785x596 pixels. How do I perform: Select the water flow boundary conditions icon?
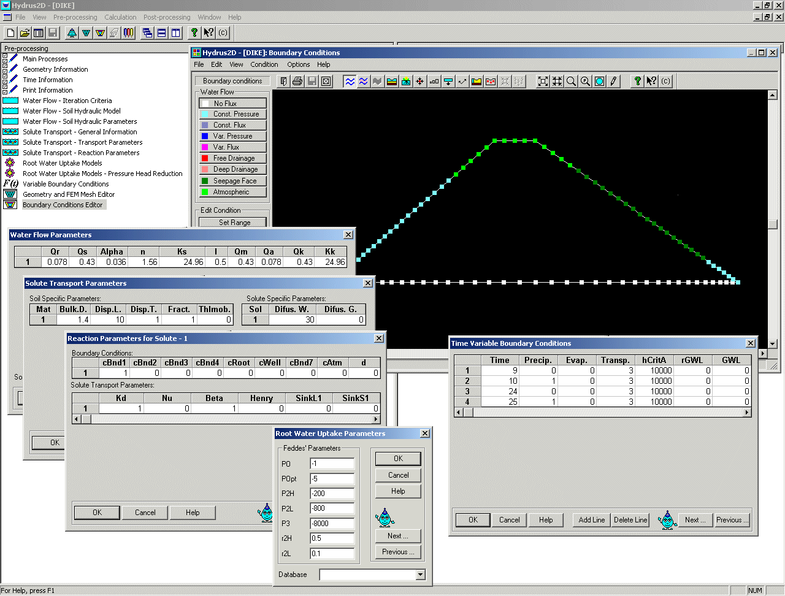350,81
